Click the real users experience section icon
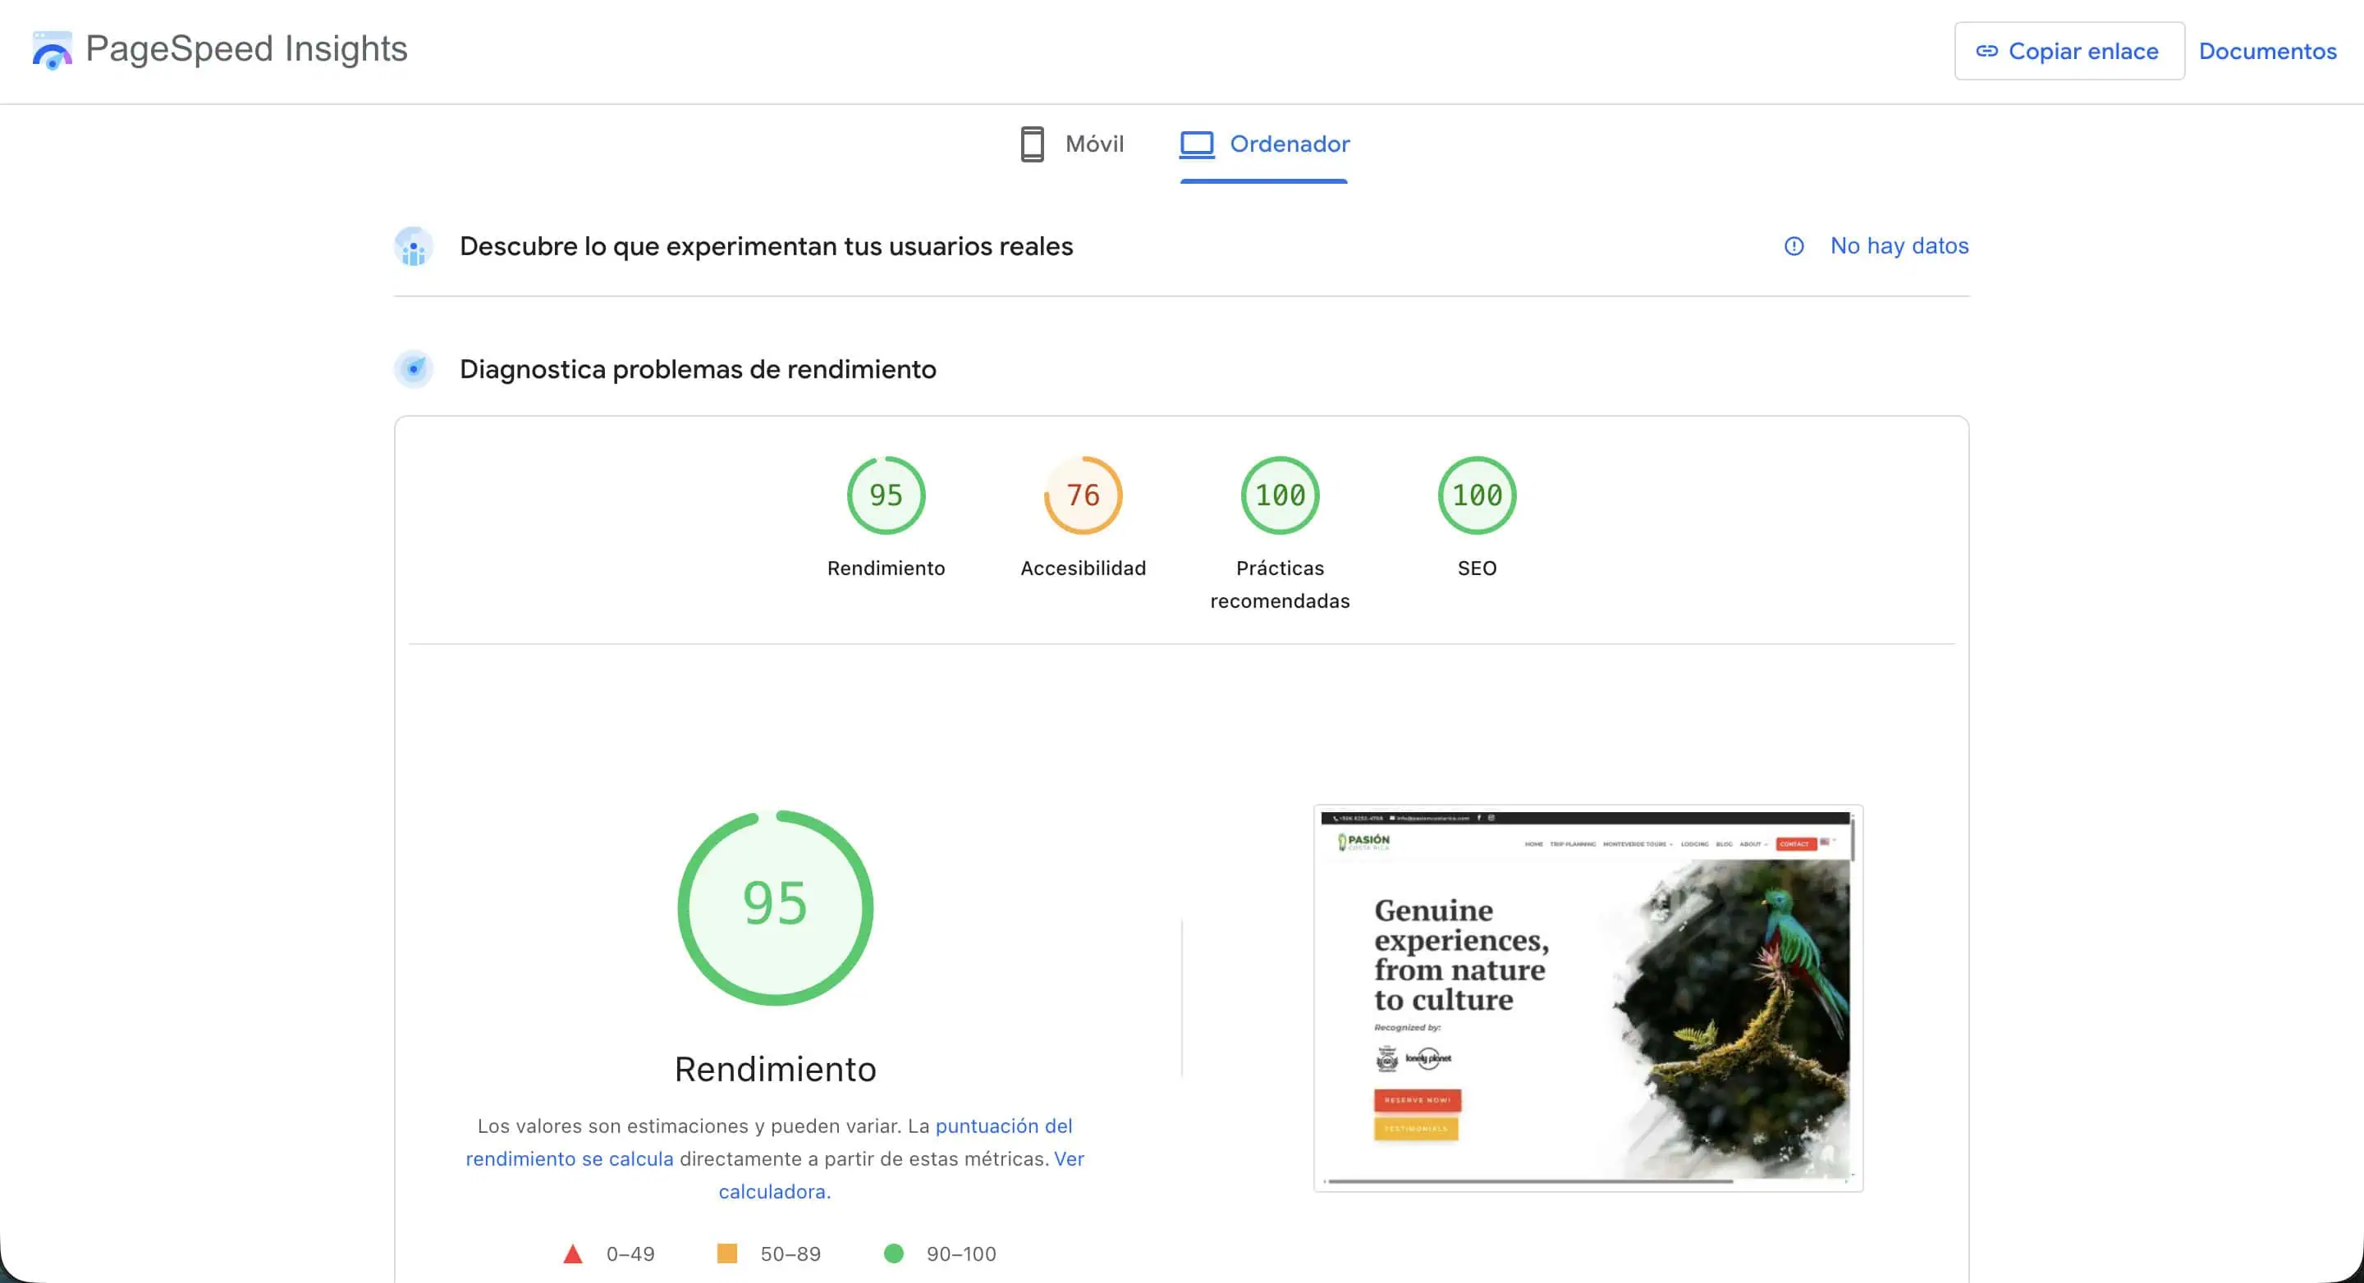Image resolution: width=2364 pixels, height=1283 pixels. (414, 246)
